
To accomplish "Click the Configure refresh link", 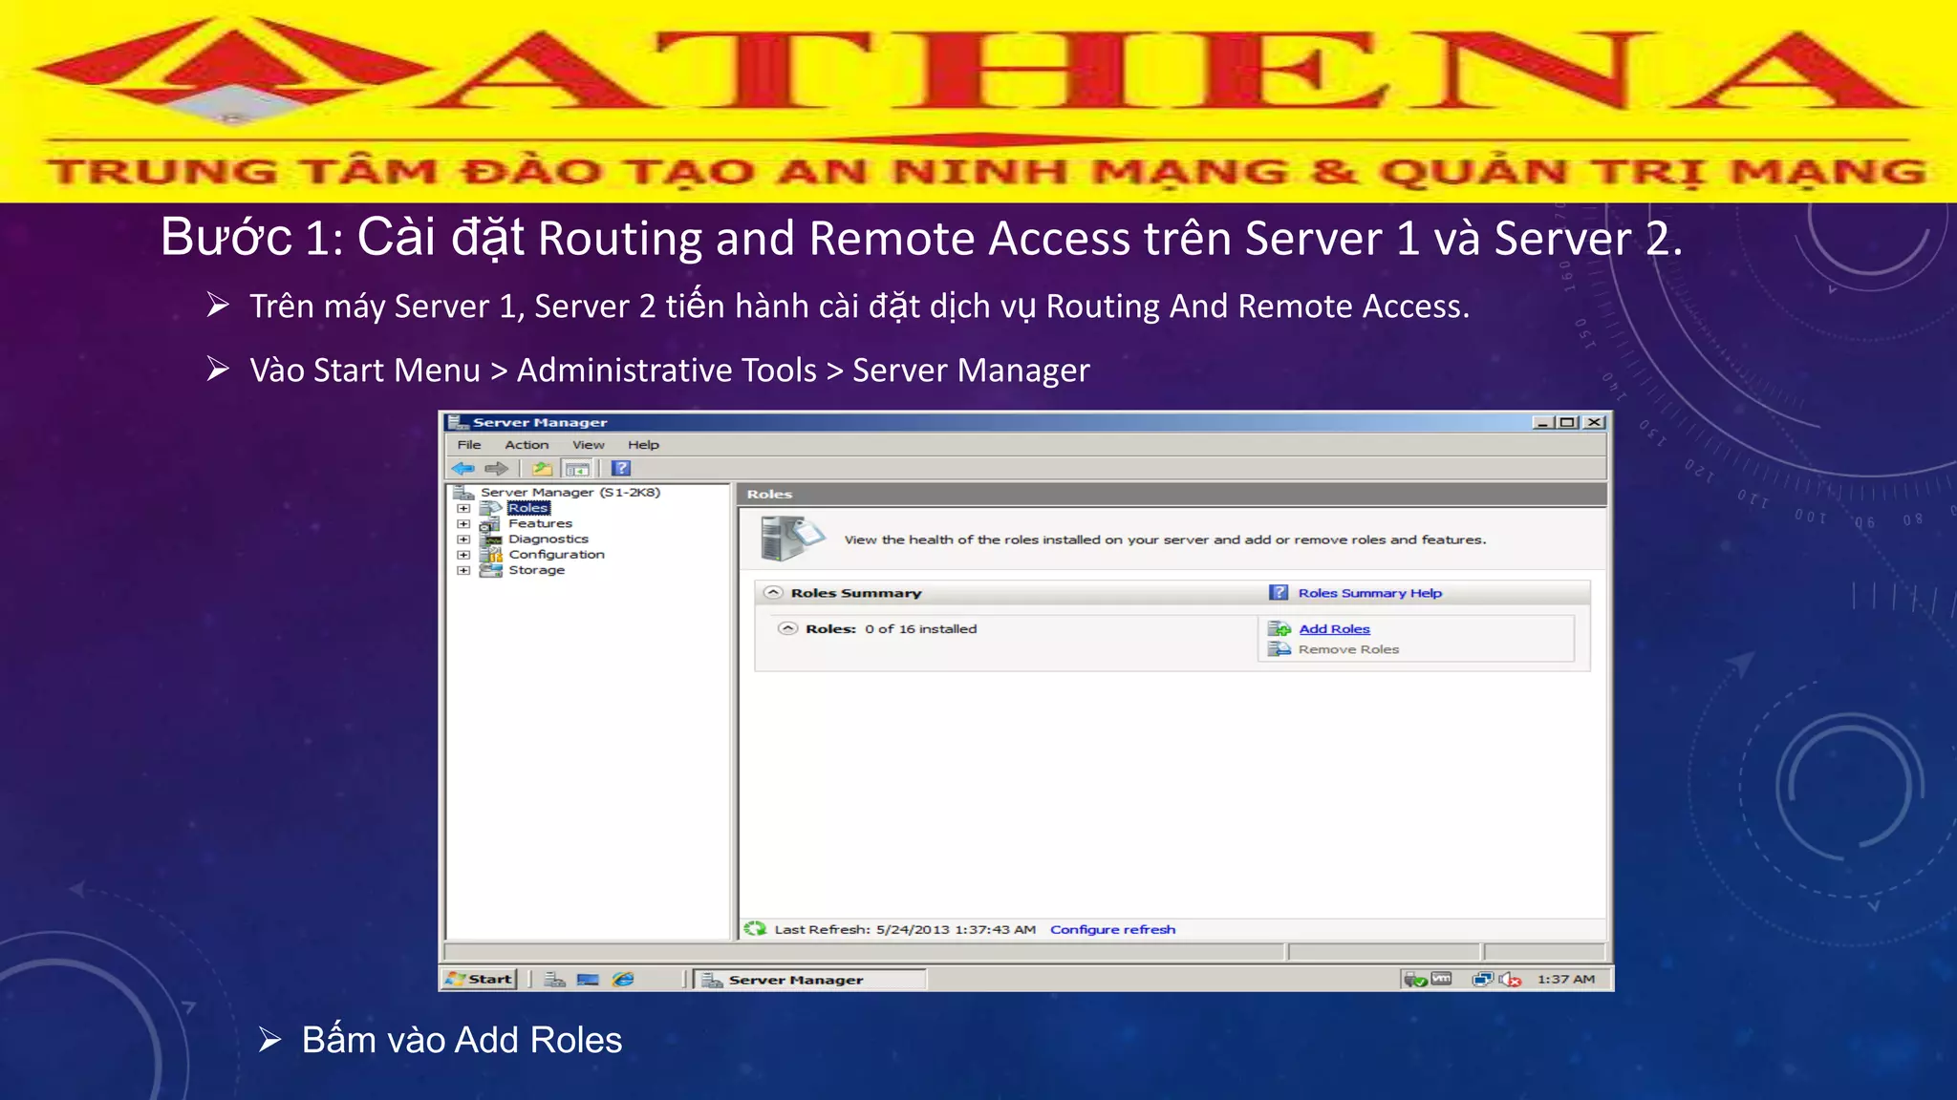I will [x=1112, y=929].
